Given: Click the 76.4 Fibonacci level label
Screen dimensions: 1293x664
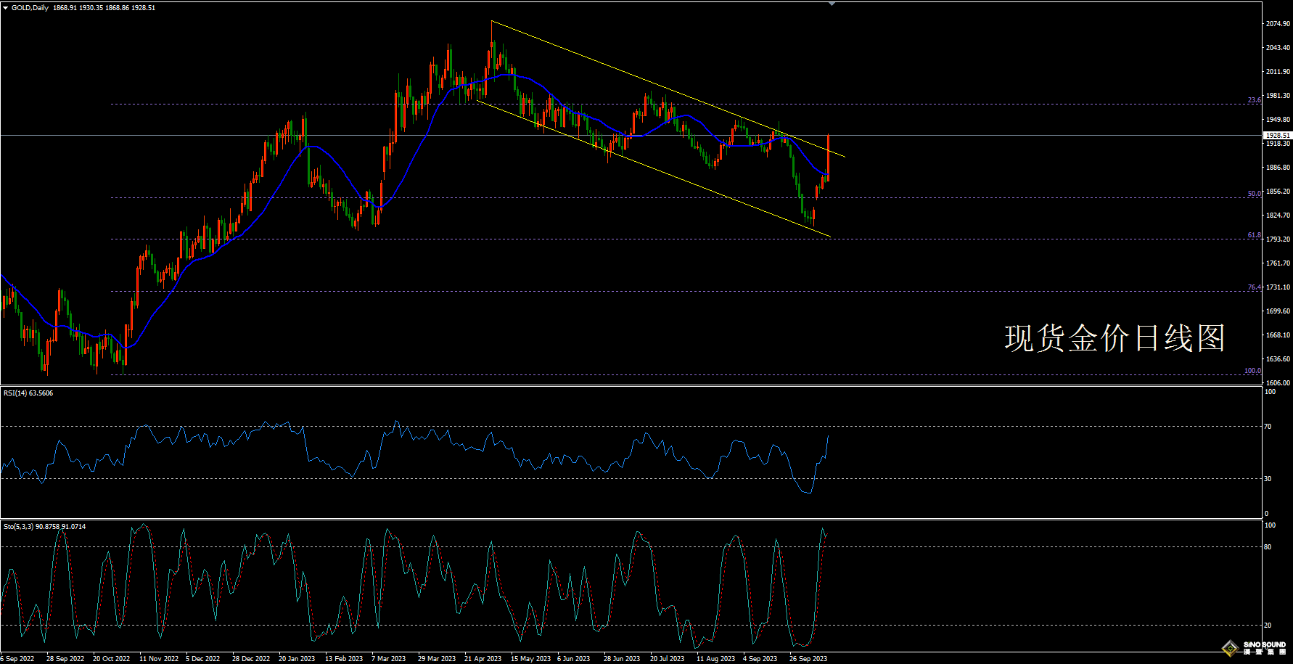Looking at the screenshot, I should coord(1254,287).
